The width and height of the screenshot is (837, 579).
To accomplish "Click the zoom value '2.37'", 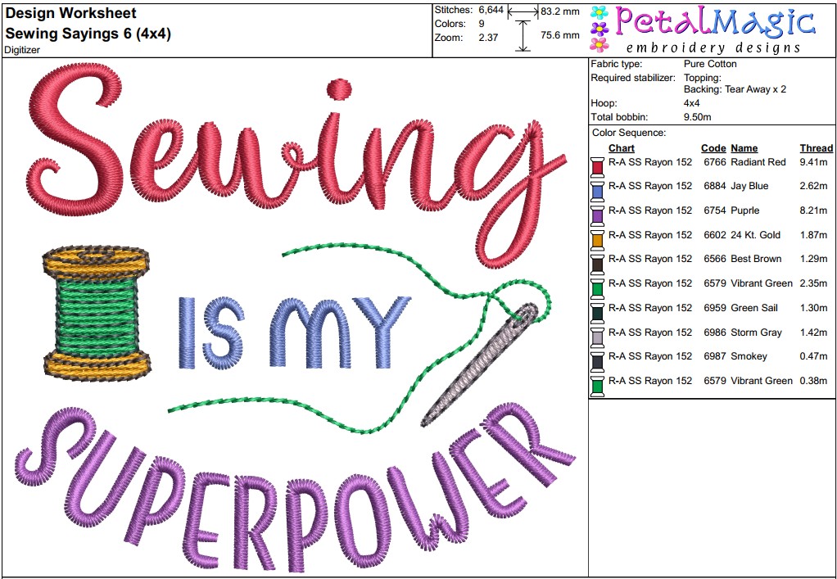I will [x=488, y=38].
